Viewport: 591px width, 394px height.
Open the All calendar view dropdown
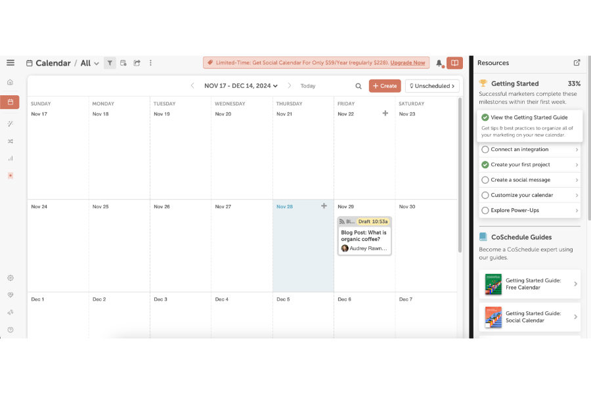(90, 63)
